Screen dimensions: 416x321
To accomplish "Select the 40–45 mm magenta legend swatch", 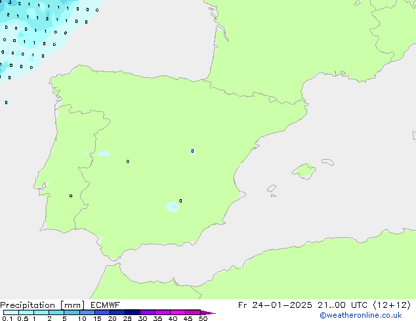I will [178, 312].
